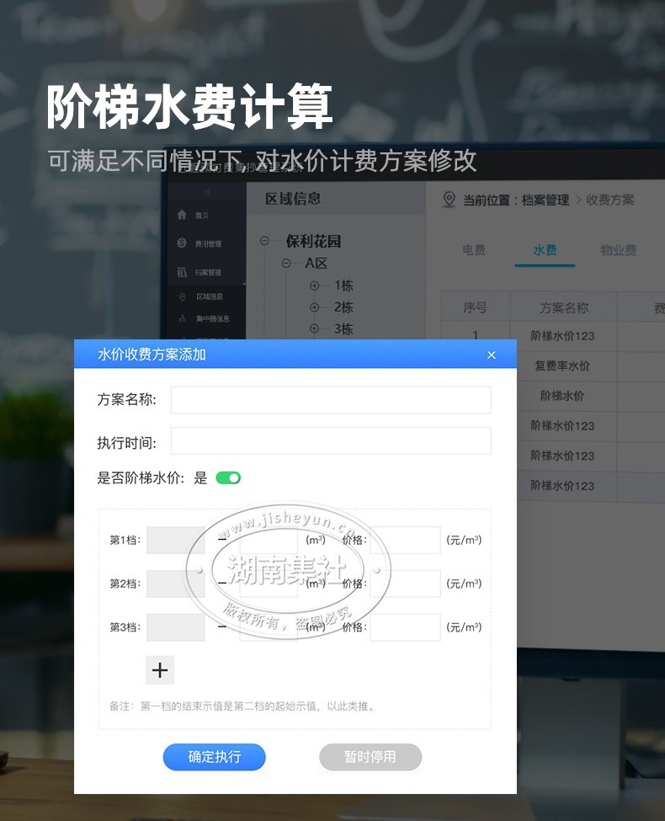Click the 方案名称 input field
The width and height of the screenshot is (665, 821).
331,400
